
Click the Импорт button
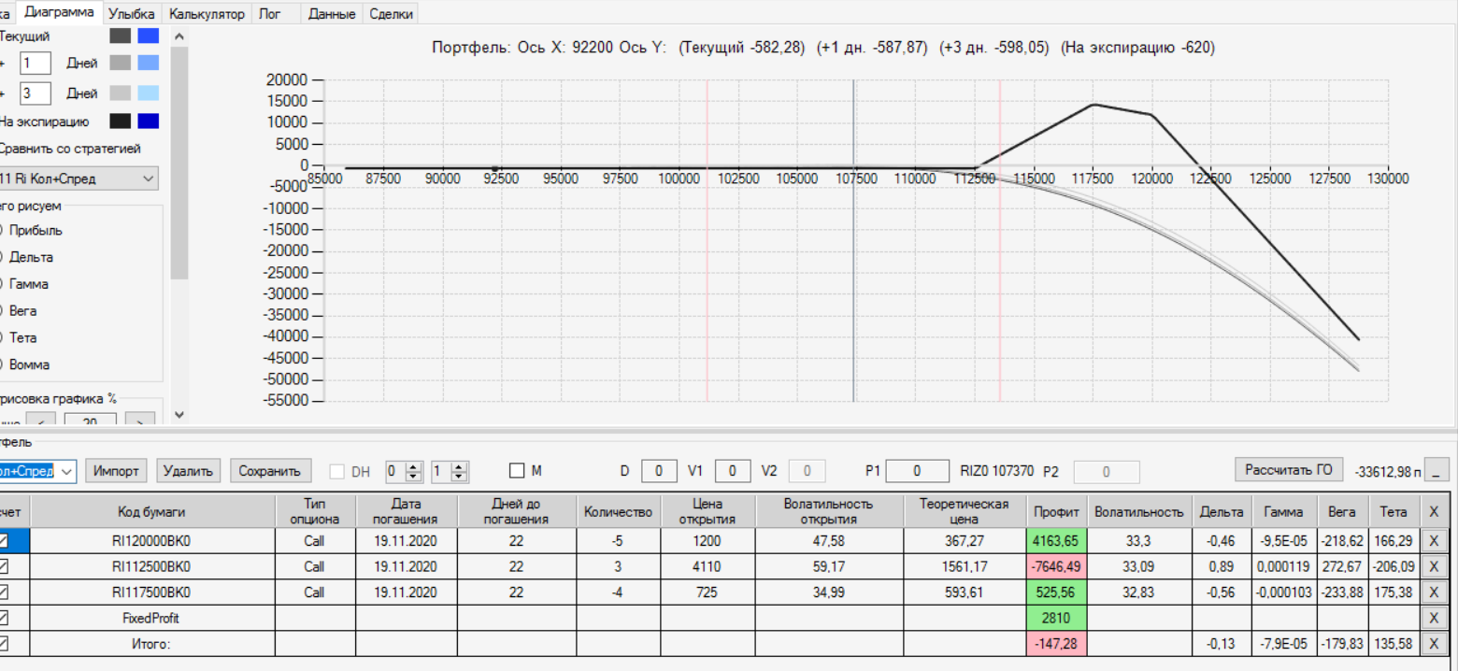pos(117,470)
